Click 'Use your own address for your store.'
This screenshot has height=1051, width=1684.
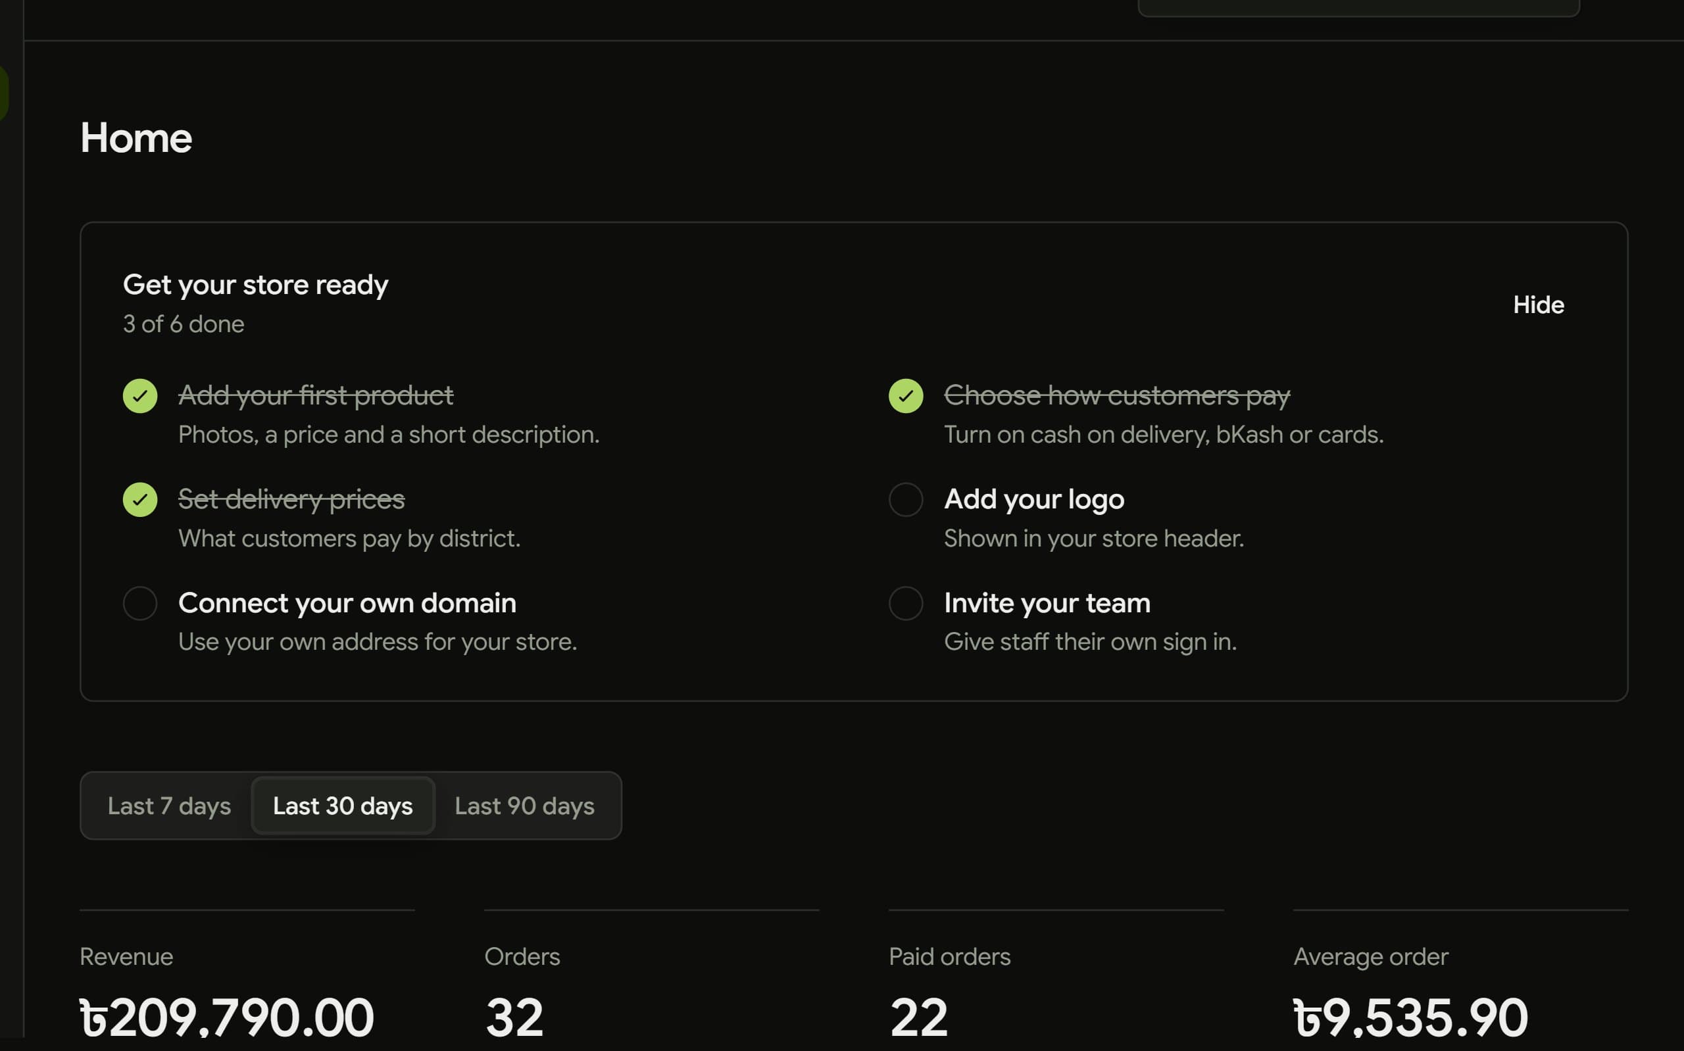378,641
